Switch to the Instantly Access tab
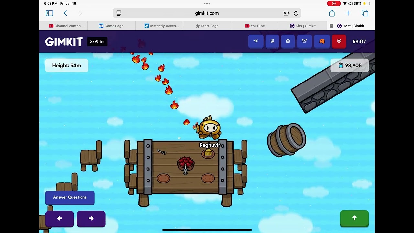This screenshot has width=414, height=233. (162, 26)
